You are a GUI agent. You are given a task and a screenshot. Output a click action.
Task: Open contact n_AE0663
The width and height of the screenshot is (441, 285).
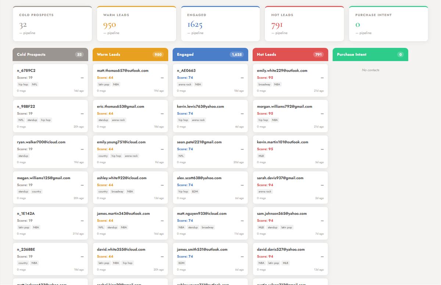tap(210, 80)
